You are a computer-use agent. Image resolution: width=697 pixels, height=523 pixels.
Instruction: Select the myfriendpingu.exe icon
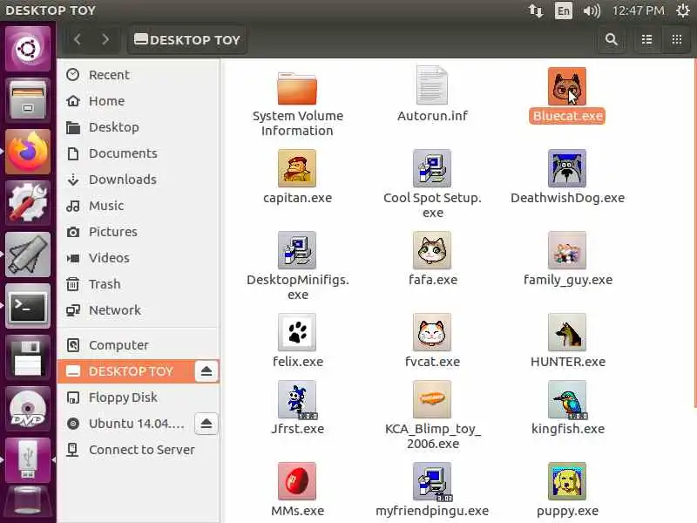tap(432, 481)
